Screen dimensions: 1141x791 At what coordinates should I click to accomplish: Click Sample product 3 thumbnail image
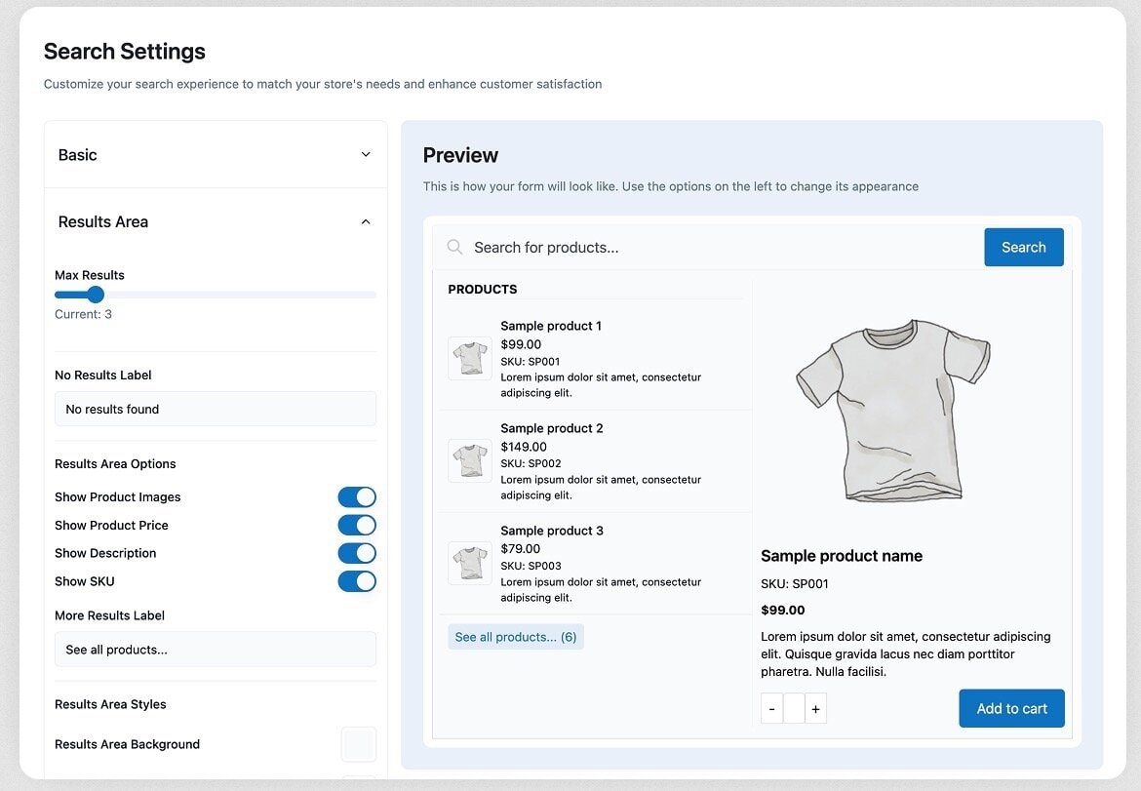coord(470,563)
